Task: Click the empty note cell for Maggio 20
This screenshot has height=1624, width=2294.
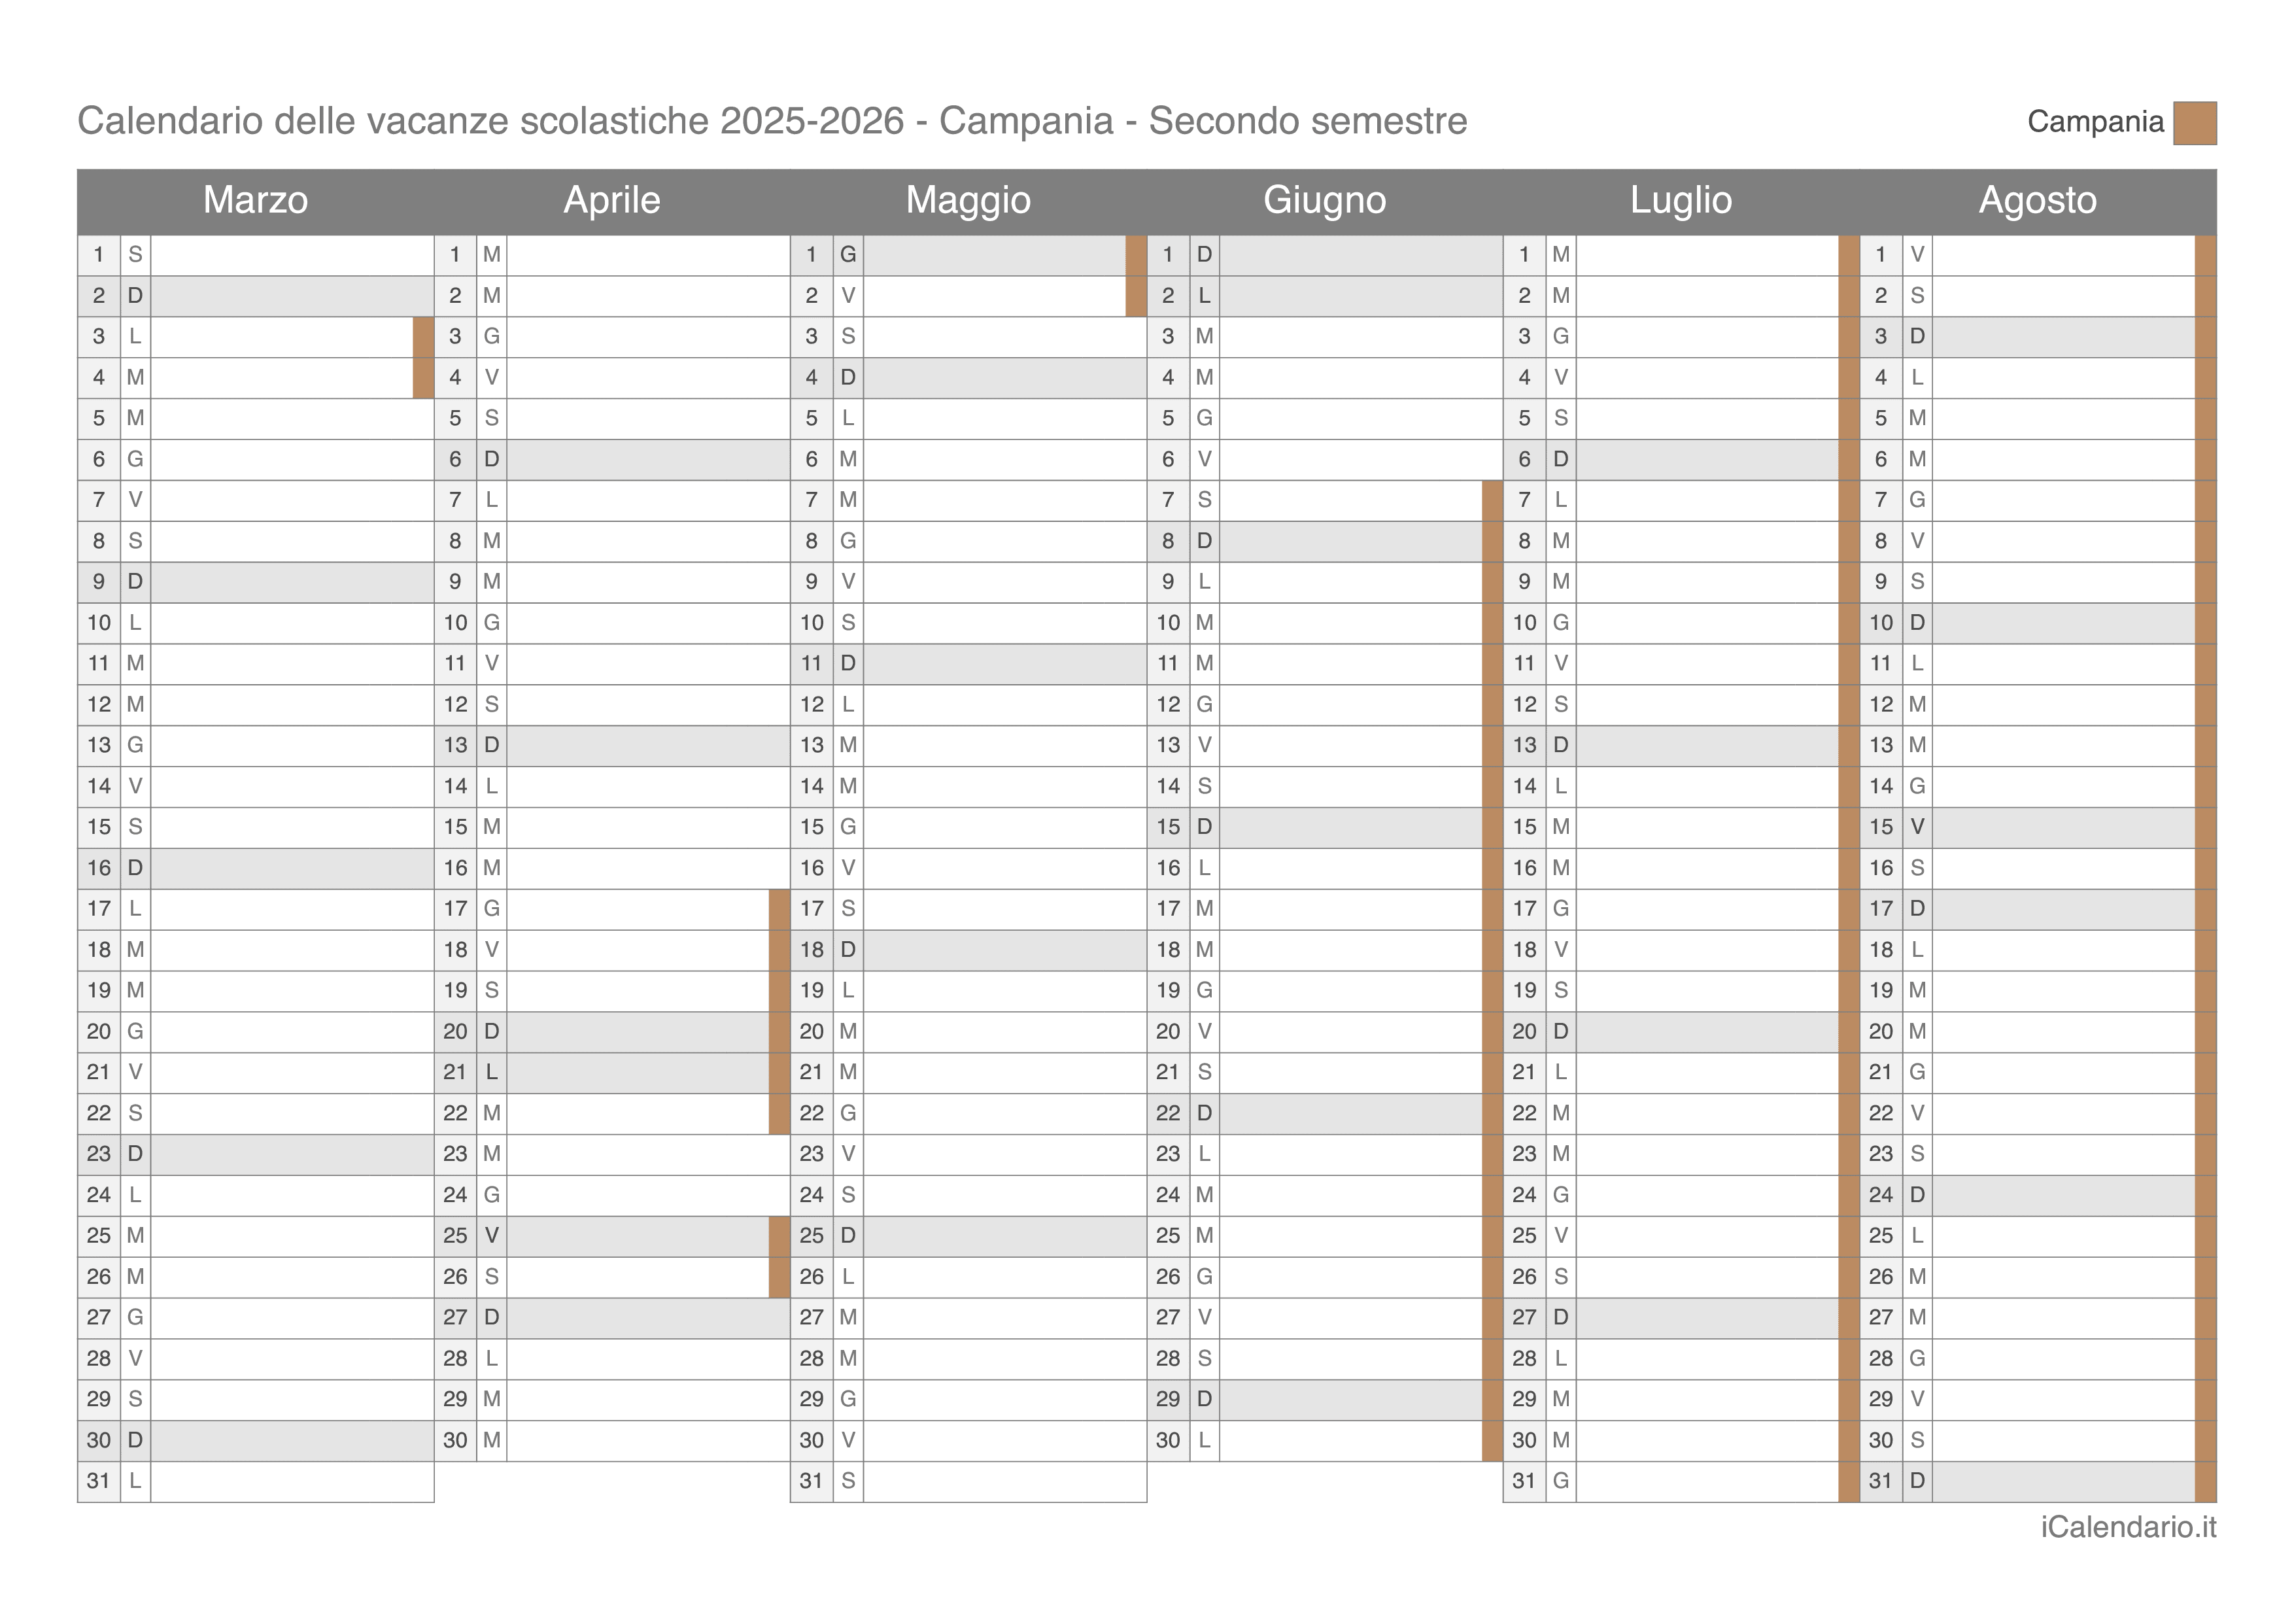Action: pos(1004,1032)
